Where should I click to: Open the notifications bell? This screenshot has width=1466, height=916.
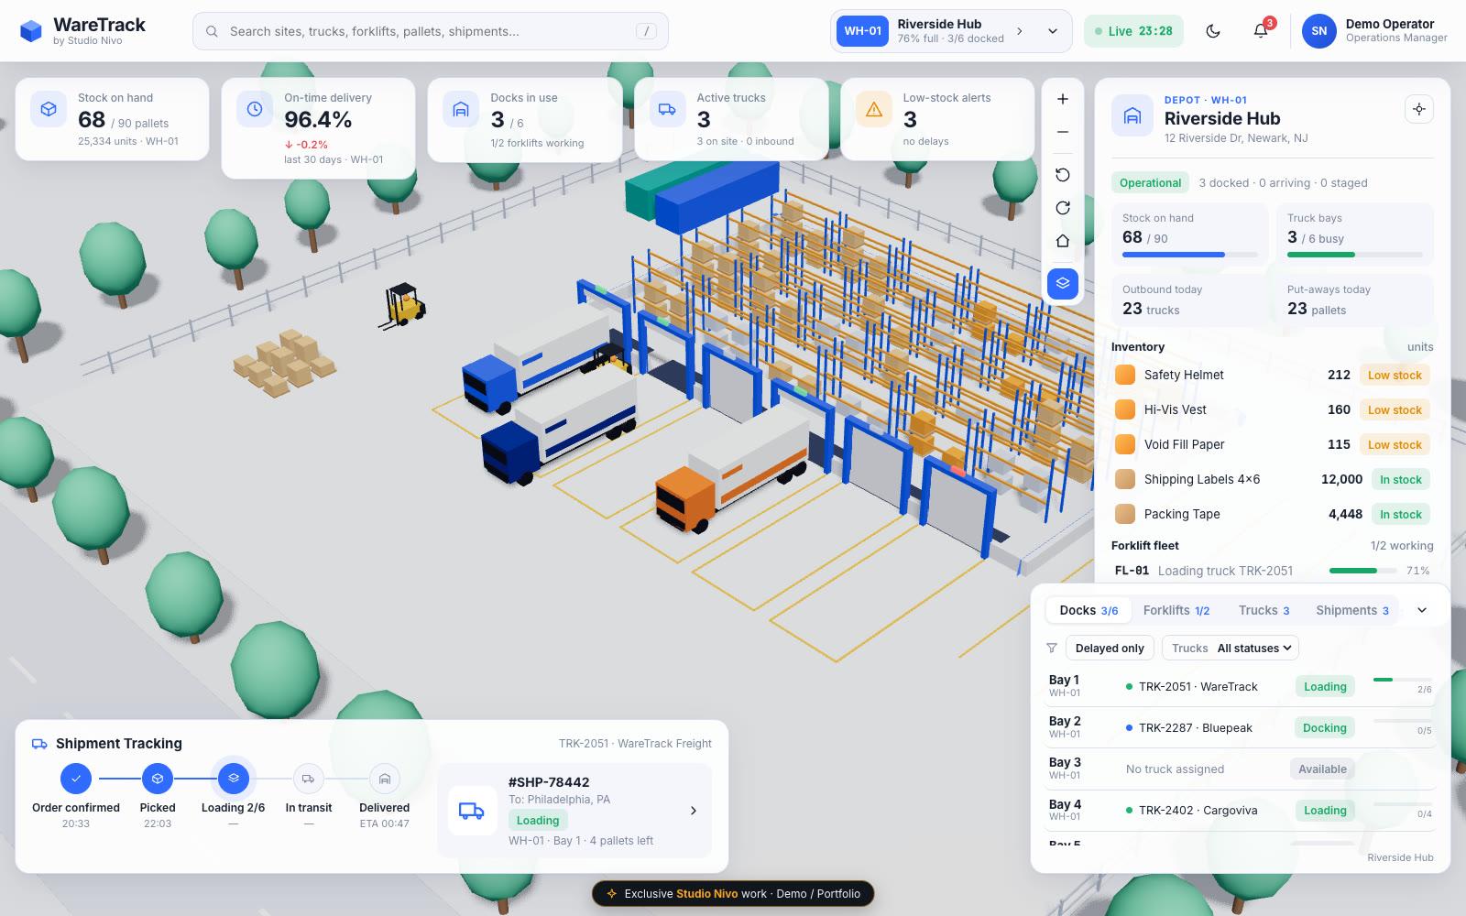tap(1261, 31)
